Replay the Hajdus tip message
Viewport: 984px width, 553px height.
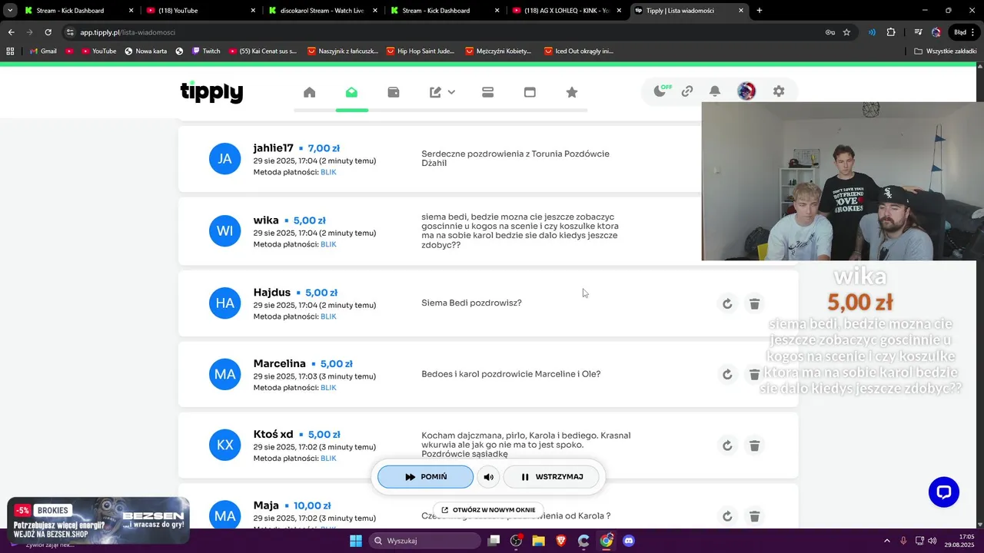(x=727, y=303)
